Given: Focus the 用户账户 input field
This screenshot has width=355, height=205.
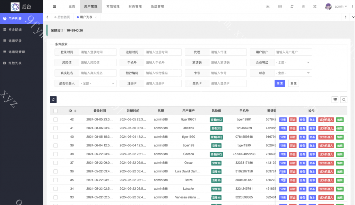Looking at the screenshot, I should (x=293, y=52).
